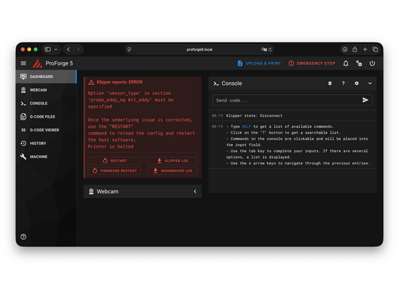The height and width of the screenshot is (299, 399).
Task: Show Safari tab overview
Action: tap(375, 49)
